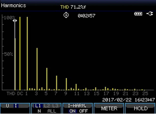156x114 pixels.
Task: Open the Harmonics screen title
Action: [13, 5]
